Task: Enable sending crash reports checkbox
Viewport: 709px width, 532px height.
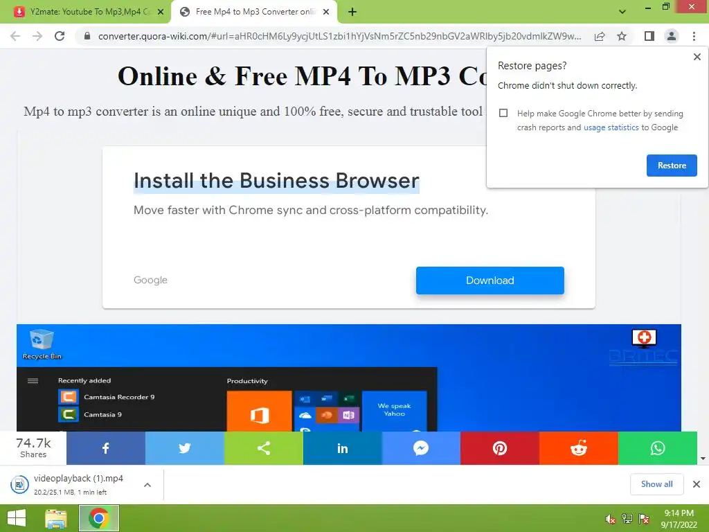Action: pyautogui.click(x=503, y=113)
